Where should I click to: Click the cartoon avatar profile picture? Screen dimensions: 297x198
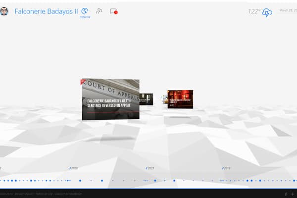tap(4, 11)
